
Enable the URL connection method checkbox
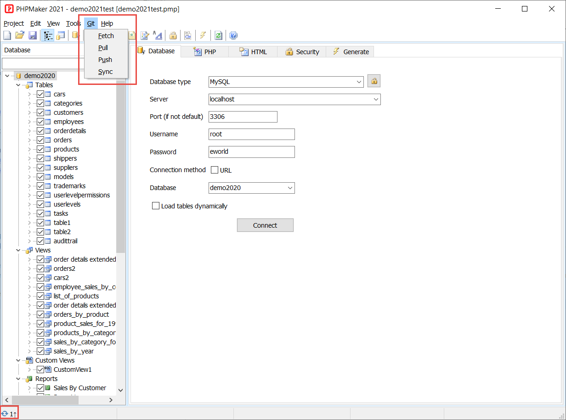pyautogui.click(x=215, y=170)
